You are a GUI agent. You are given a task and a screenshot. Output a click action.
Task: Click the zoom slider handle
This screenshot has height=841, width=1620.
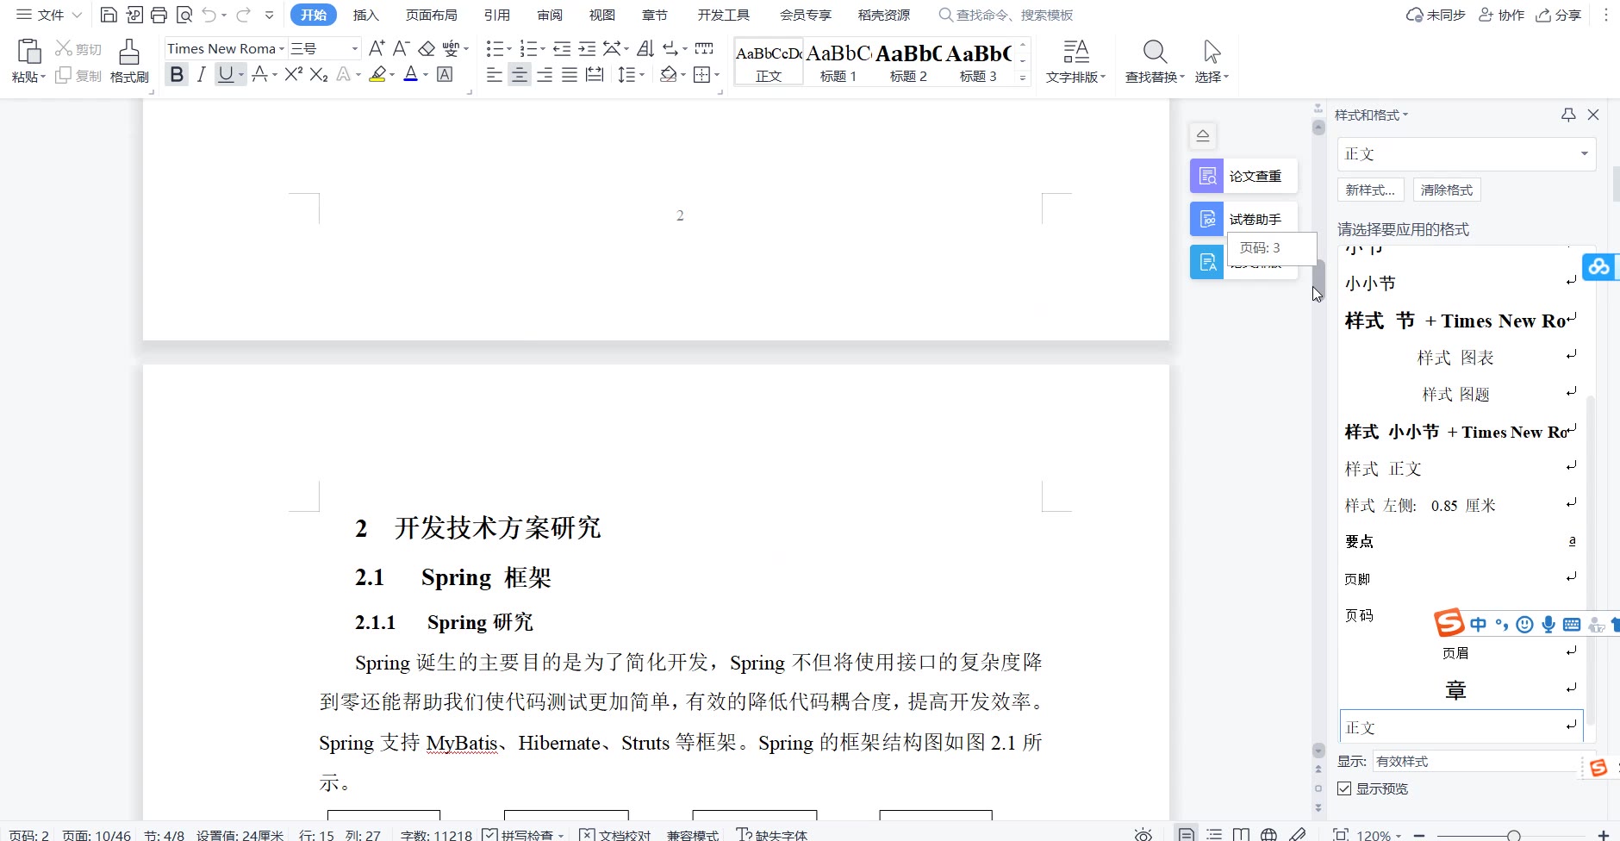coord(1513,835)
